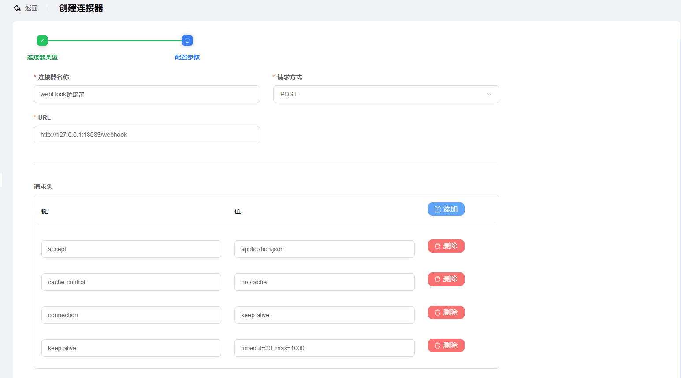681x378 pixels.
Task: Click the 值 column header
Action: [x=238, y=211]
